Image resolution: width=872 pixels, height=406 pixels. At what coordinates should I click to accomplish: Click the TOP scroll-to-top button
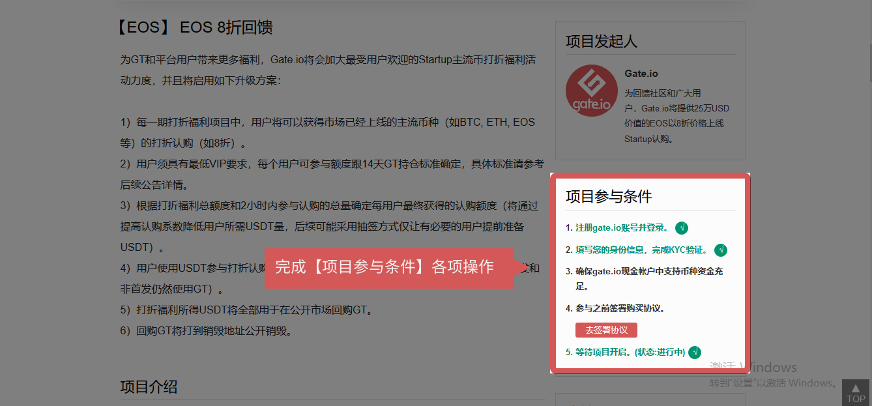(x=856, y=393)
